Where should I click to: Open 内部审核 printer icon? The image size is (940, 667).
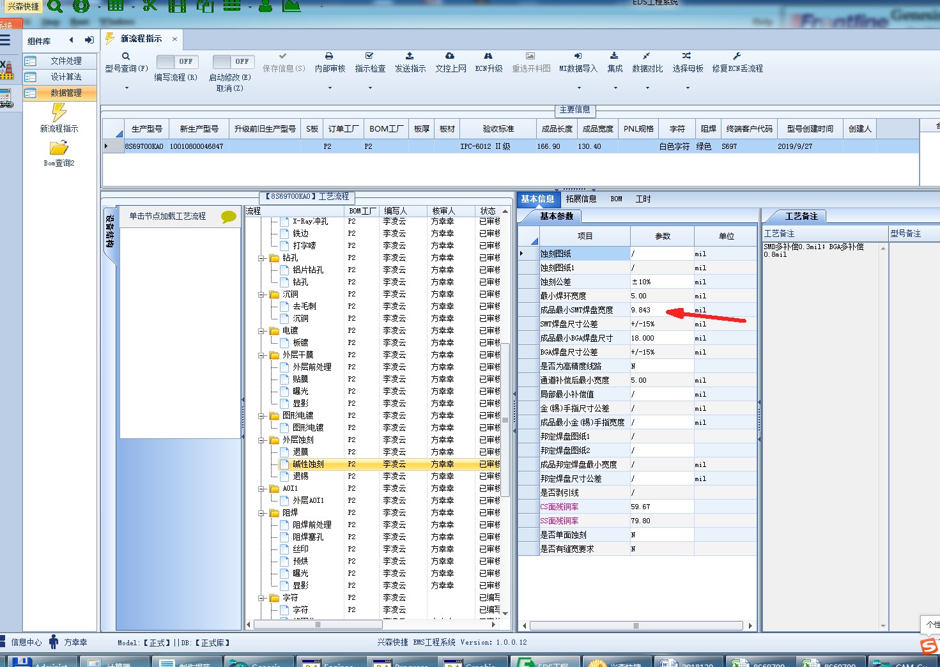tap(329, 56)
